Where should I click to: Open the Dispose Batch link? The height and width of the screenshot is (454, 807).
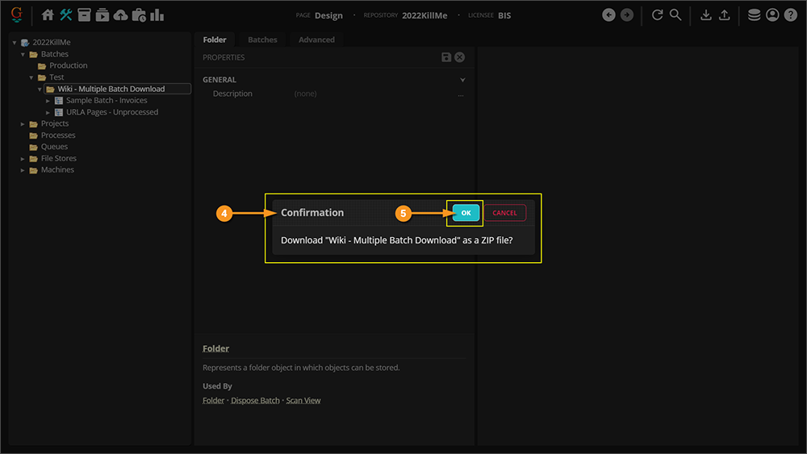(x=255, y=401)
